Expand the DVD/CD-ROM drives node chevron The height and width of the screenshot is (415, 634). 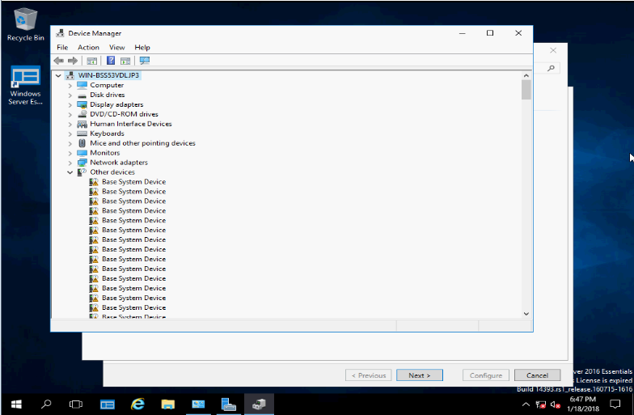[x=70, y=115]
